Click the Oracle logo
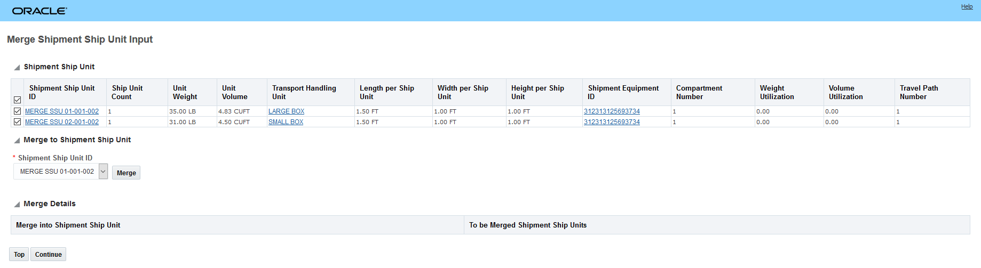 pos(39,11)
